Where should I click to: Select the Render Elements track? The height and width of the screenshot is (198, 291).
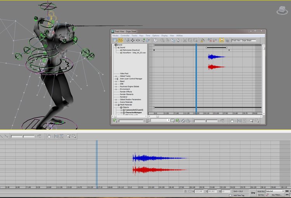(x=126, y=94)
